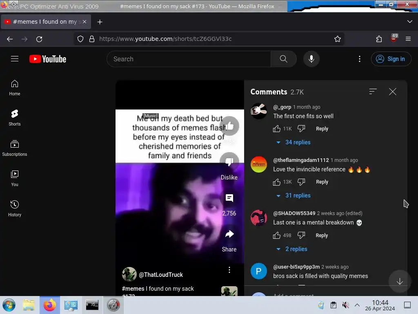The height and width of the screenshot is (314, 418).
Task: Open the tracking protection shield icon
Action: (80, 39)
